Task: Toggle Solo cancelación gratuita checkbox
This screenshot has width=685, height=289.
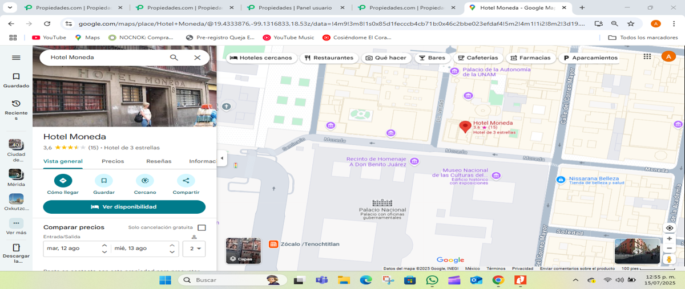Action: 202,227
